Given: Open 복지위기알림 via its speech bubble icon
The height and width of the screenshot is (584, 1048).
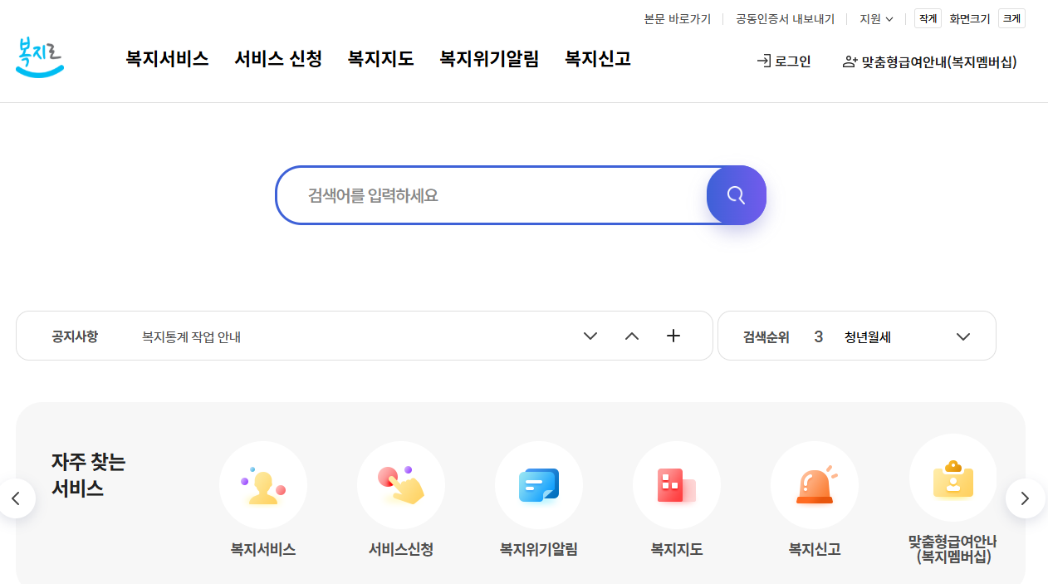Looking at the screenshot, I should coord(538,484).
